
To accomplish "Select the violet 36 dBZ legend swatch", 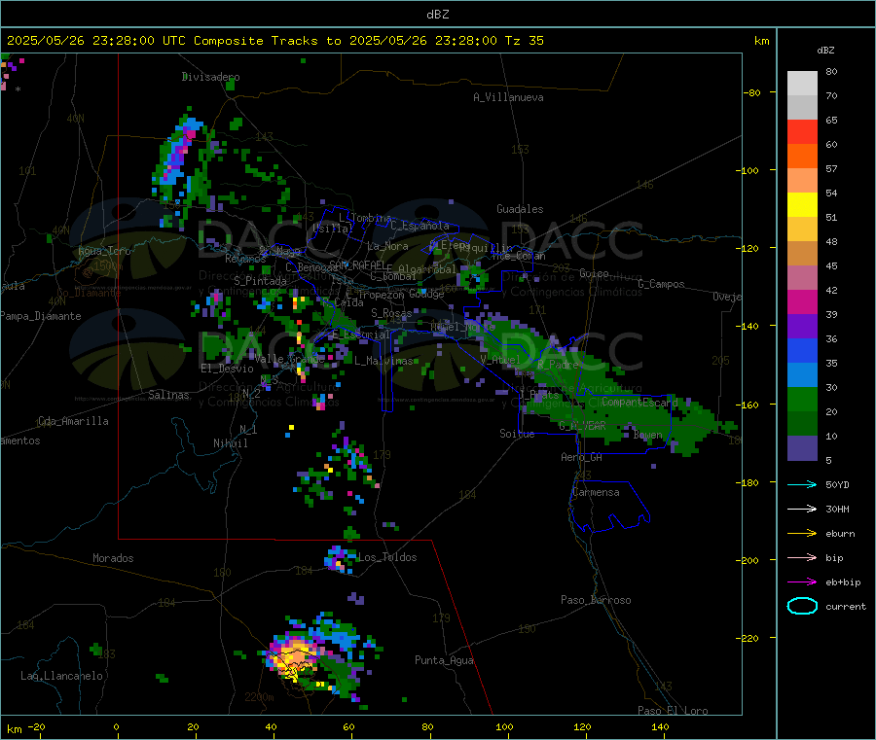I will pyautogui.click(x=802, y=327).
